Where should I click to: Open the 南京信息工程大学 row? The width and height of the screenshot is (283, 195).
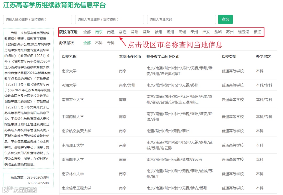tap(168, 188)
